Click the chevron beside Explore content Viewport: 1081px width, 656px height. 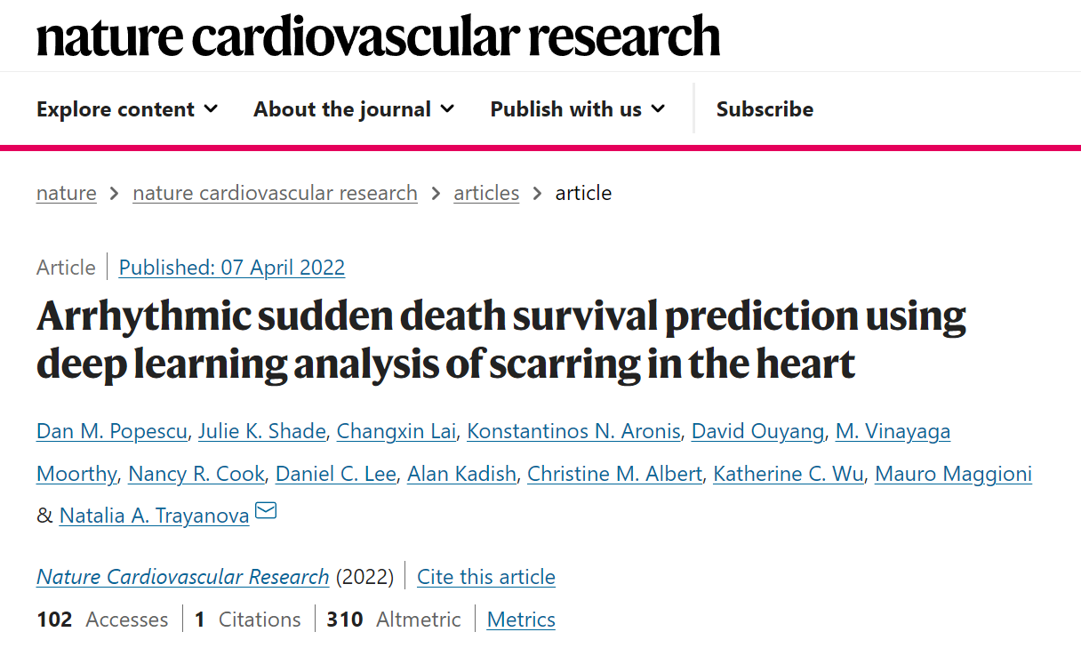(x=212, y=108)
